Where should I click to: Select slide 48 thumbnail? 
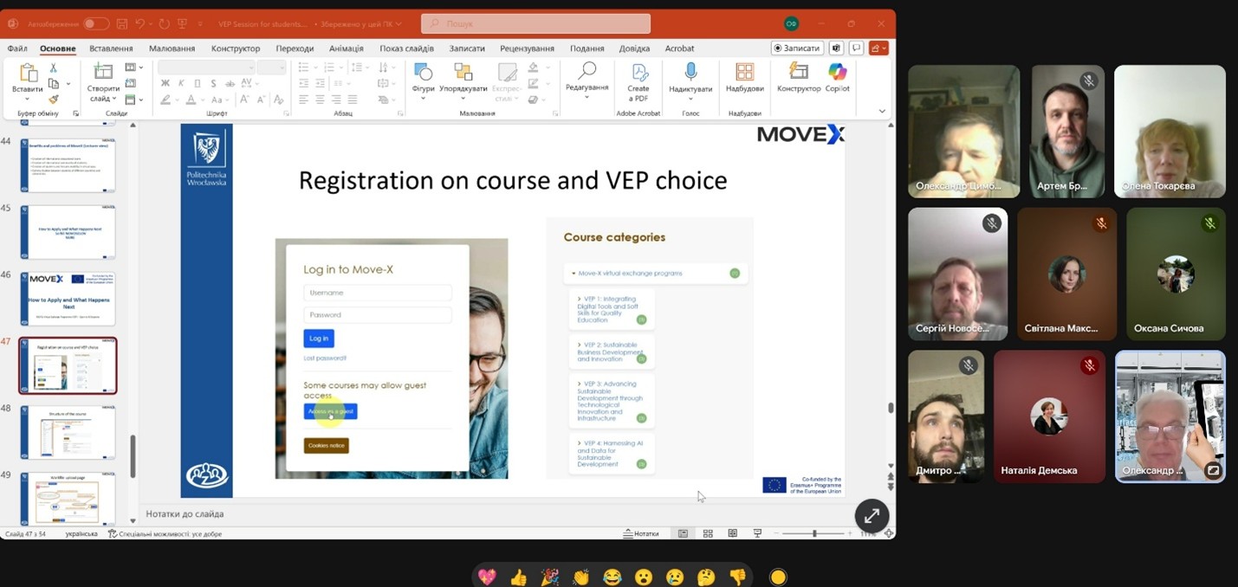[68, 432]
